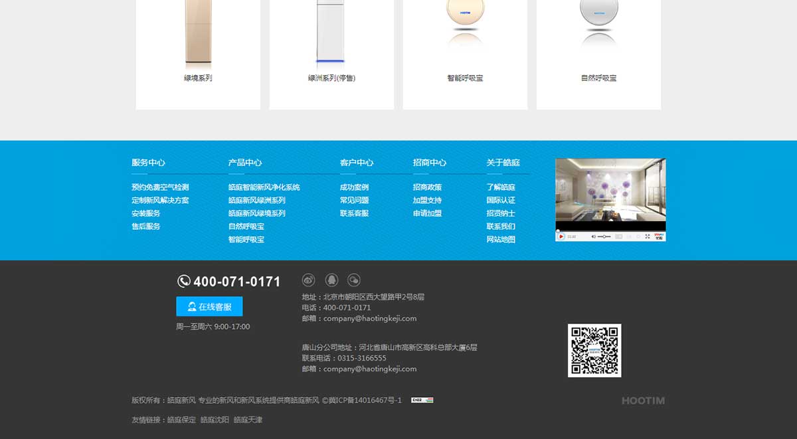Adjust the video volume slider
Viewport: 797px width, 439px height.
[x=604, y=236]
